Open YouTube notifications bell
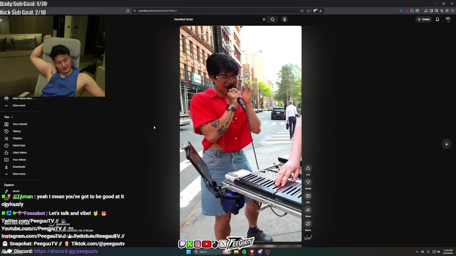The image size is (456, 256). [x=437, y=19]
